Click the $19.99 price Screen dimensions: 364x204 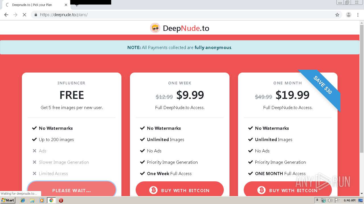click(x=293, y=95)
